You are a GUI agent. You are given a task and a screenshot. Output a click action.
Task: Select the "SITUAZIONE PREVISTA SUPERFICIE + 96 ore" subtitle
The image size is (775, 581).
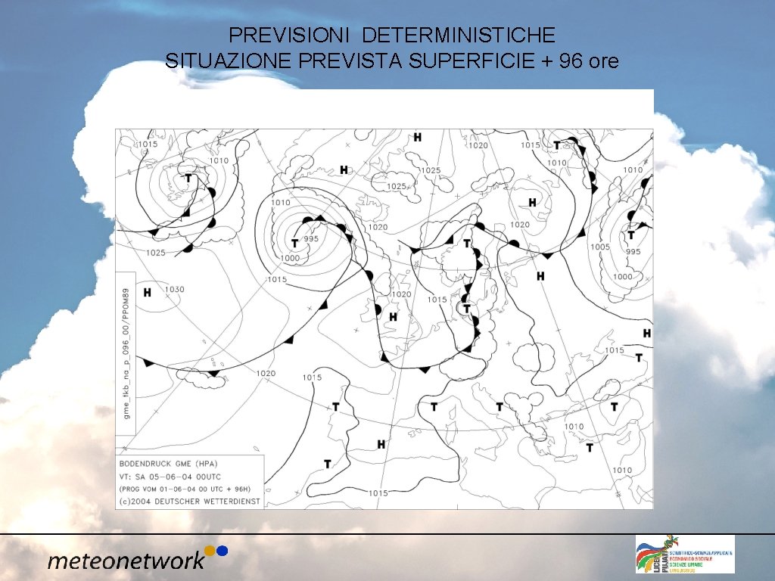(x=391, y=61)
